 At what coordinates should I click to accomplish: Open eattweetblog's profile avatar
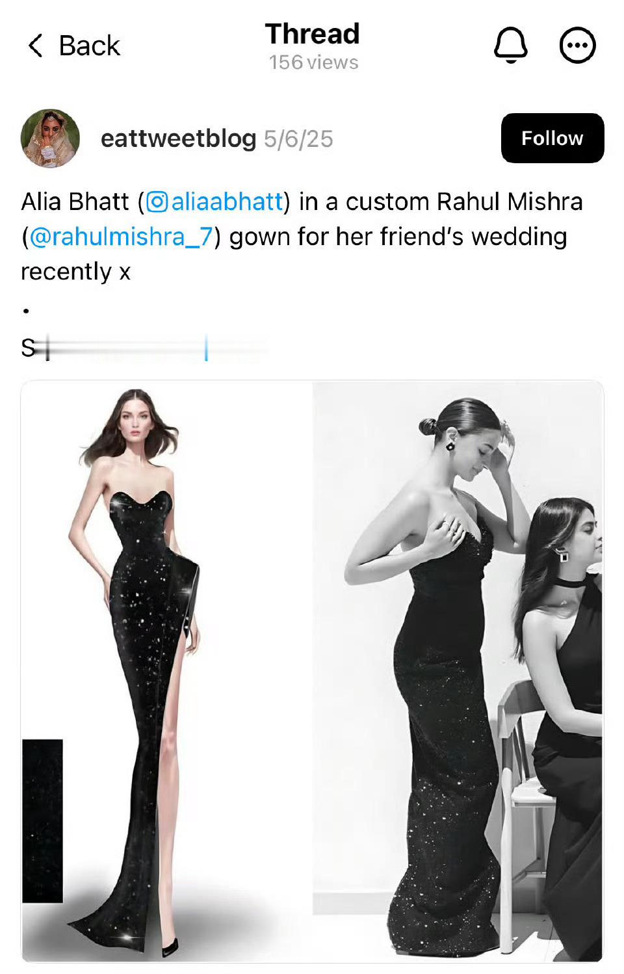coord(50,138)
